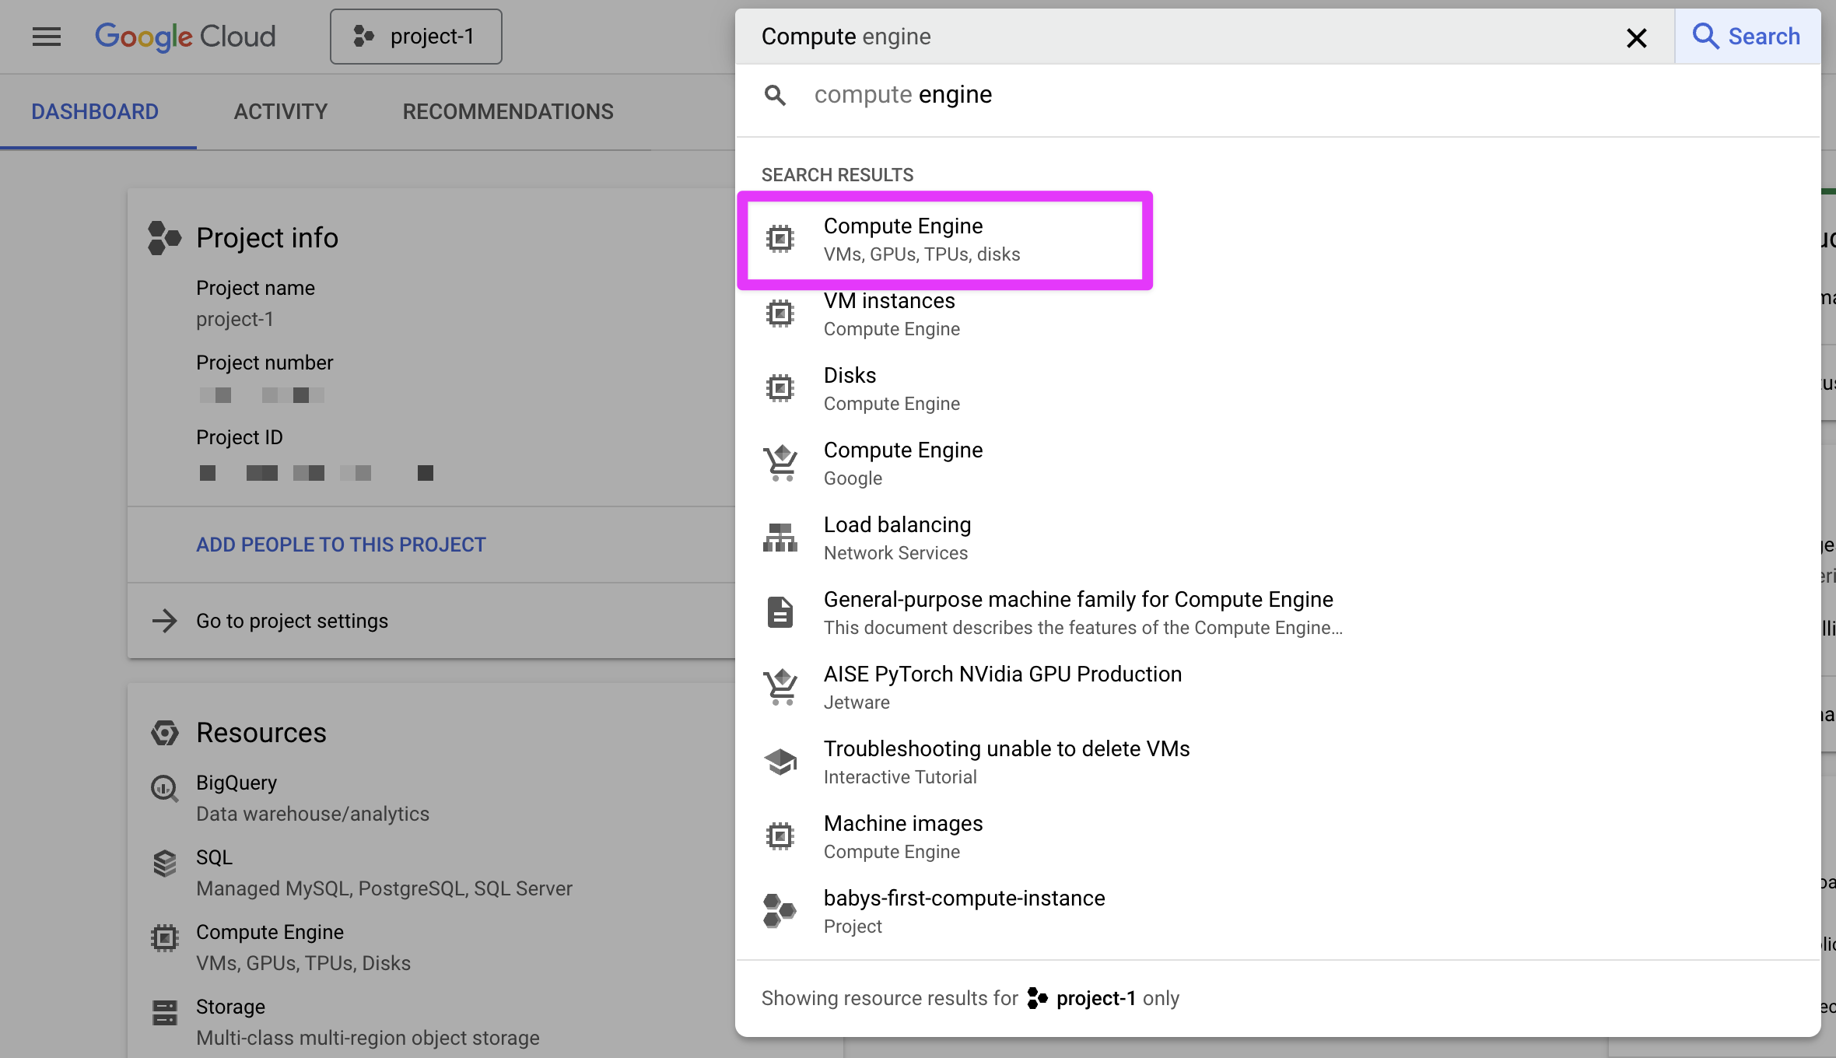Screen dimensions: 1836x1058
Task: Click the Load balancing network icon
Action: pos(780,538)
